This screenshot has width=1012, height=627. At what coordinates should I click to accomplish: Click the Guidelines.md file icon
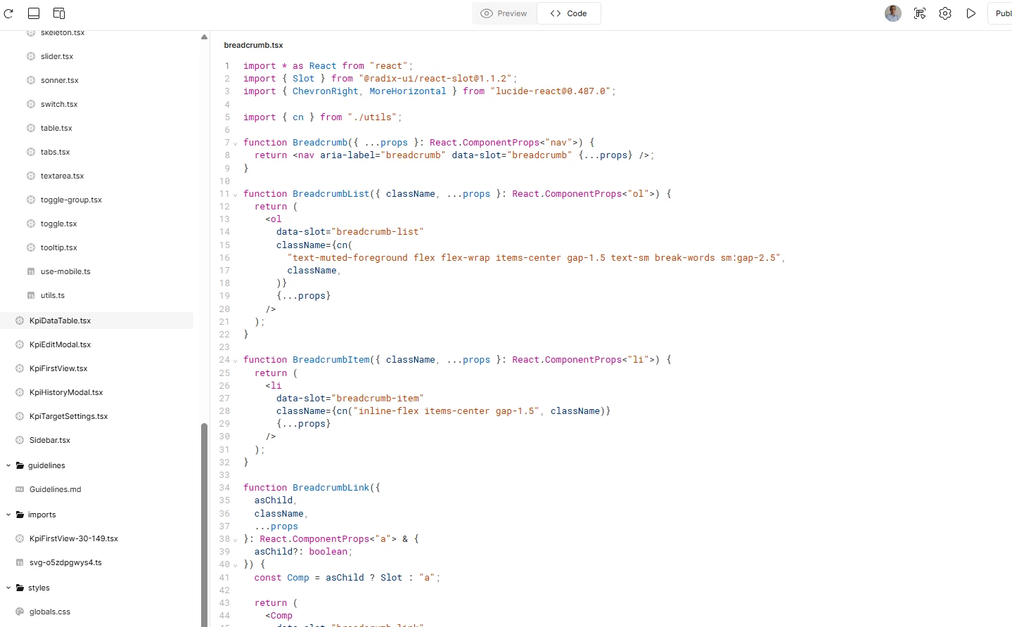click(x=20, y=489)
